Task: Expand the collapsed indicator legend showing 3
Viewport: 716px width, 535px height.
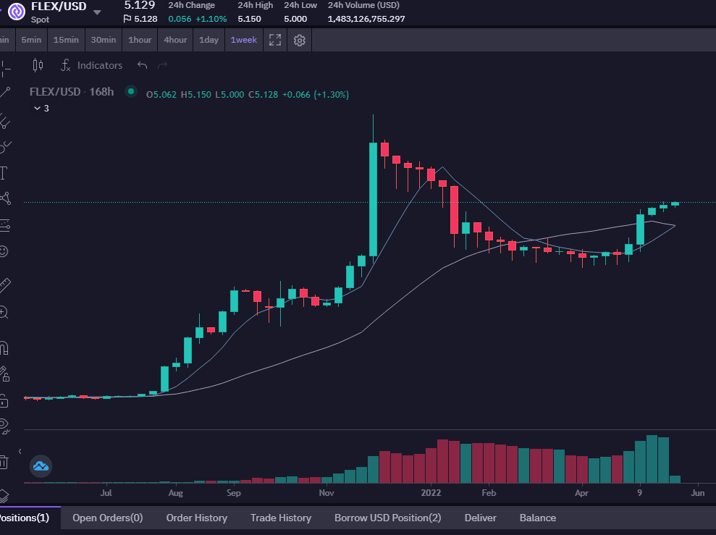Action: [x=41, y=108]
